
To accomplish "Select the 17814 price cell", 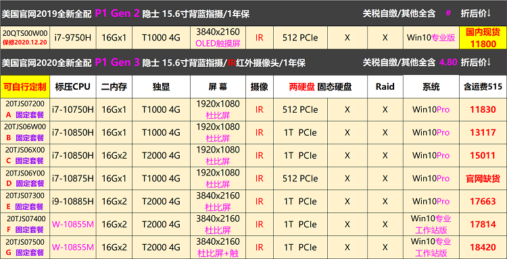I will [483, 224].
